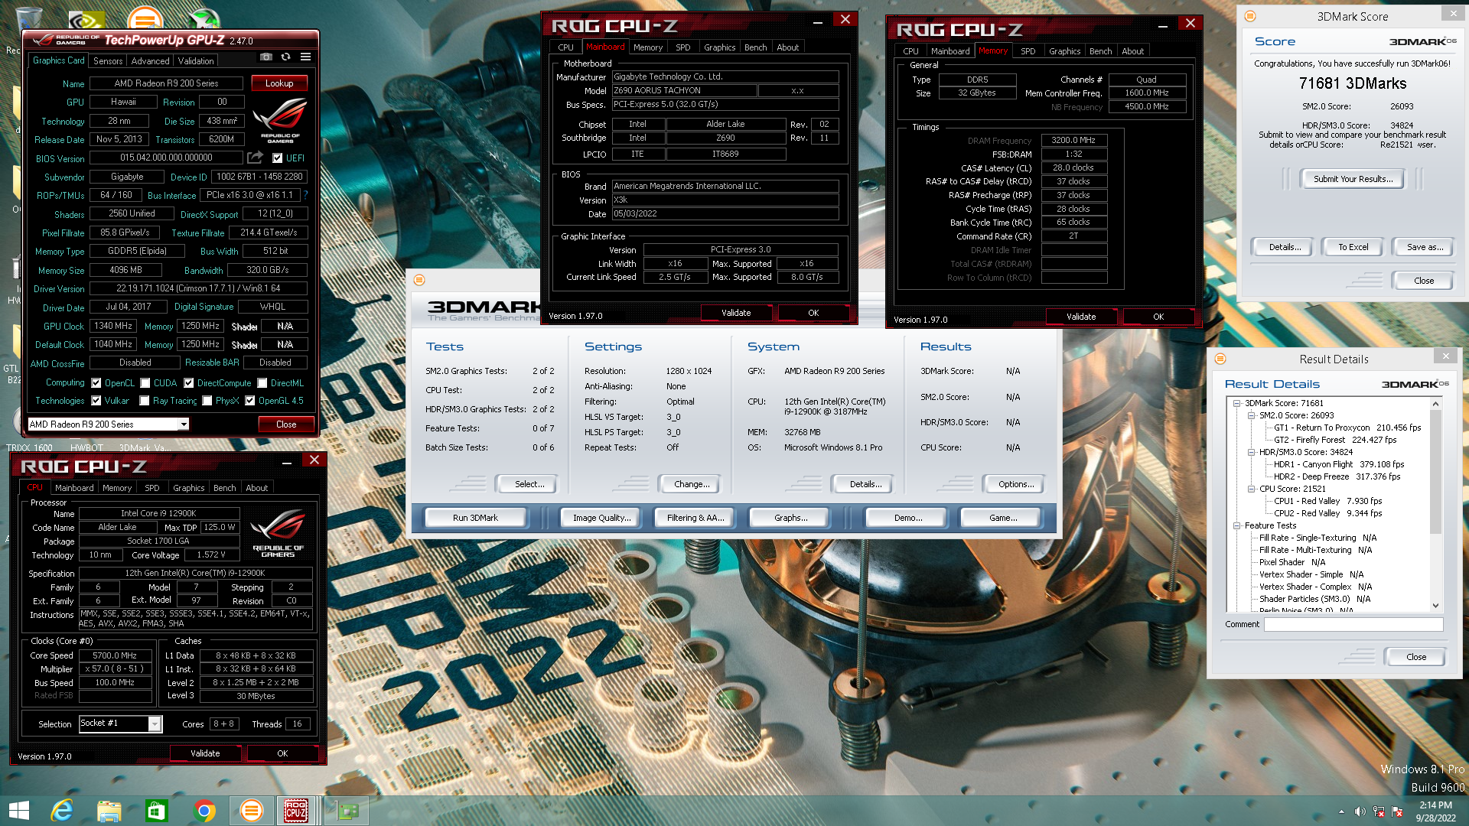Launch Google Chrome from the taskbar
This screenshot has height=826, width=1469.
tap(204, 811)
